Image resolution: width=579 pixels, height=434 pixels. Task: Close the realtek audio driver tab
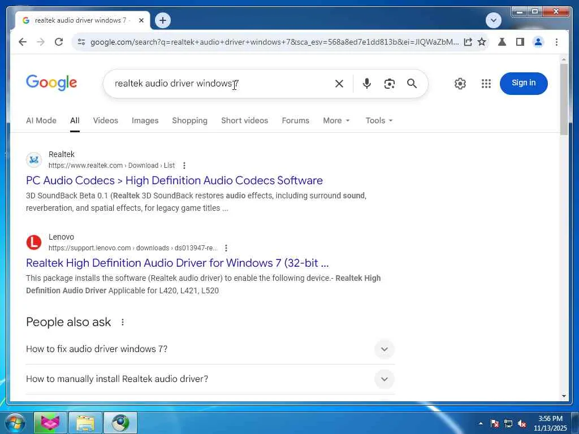click(x=141, y=21)
